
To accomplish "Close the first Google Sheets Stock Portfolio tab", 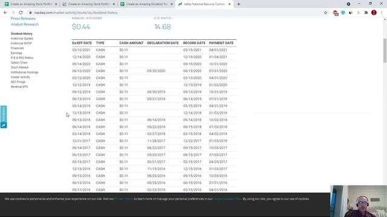I will pyautogui.click(x=56, y=4).
